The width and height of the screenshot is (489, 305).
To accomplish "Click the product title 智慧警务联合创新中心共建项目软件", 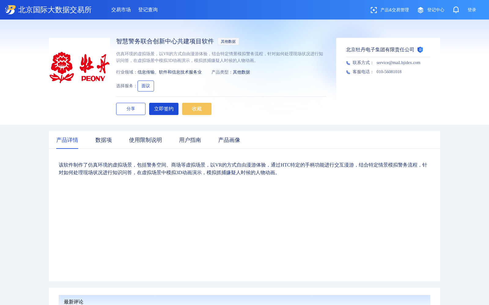I will click(x=165, y=41).
